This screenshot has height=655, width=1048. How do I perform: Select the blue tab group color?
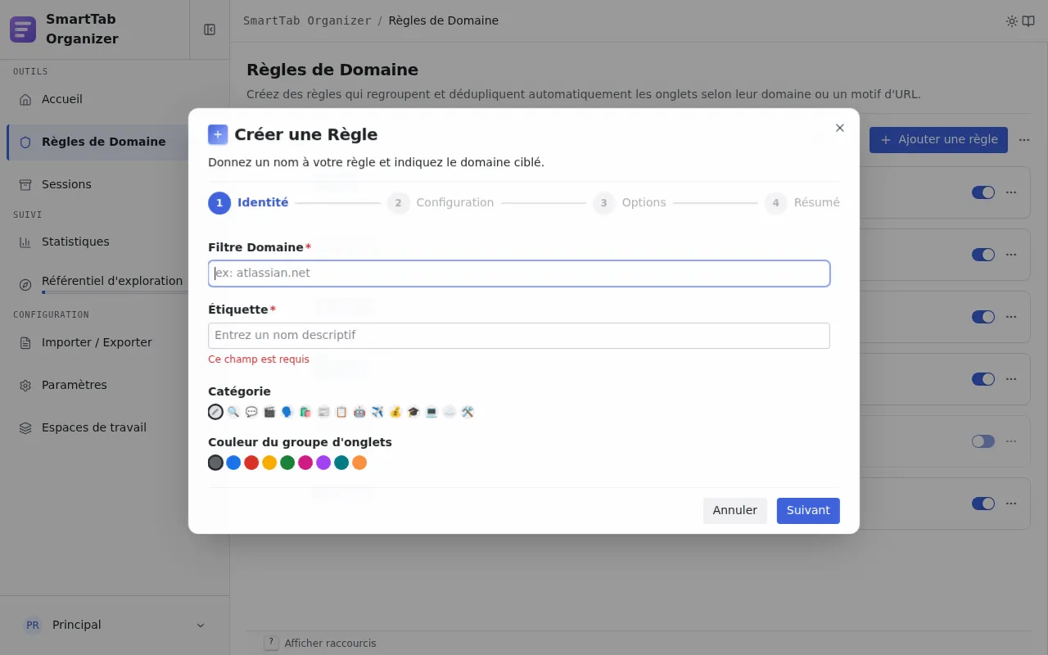tap(233, 463)
